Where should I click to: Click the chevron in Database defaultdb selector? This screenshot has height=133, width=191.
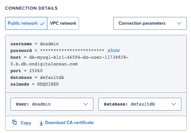coord(174,104)
